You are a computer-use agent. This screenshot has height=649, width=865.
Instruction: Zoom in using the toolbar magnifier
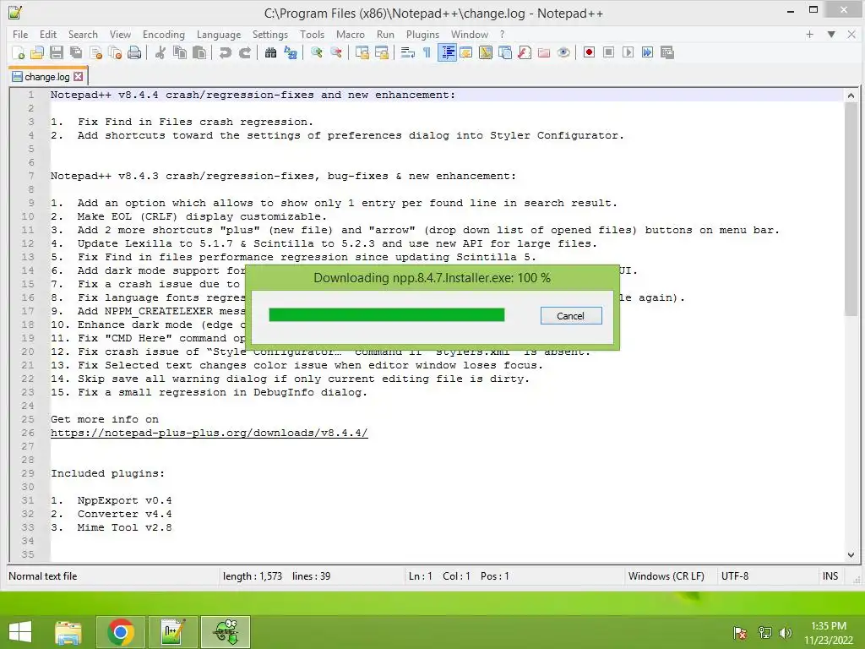click(x=317, y=52)
